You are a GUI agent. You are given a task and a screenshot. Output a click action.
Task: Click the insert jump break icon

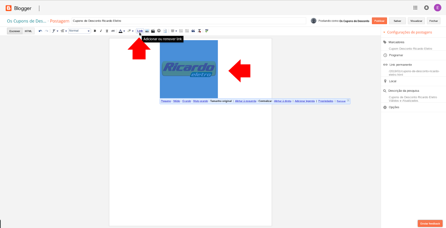[x=165, y=31]
